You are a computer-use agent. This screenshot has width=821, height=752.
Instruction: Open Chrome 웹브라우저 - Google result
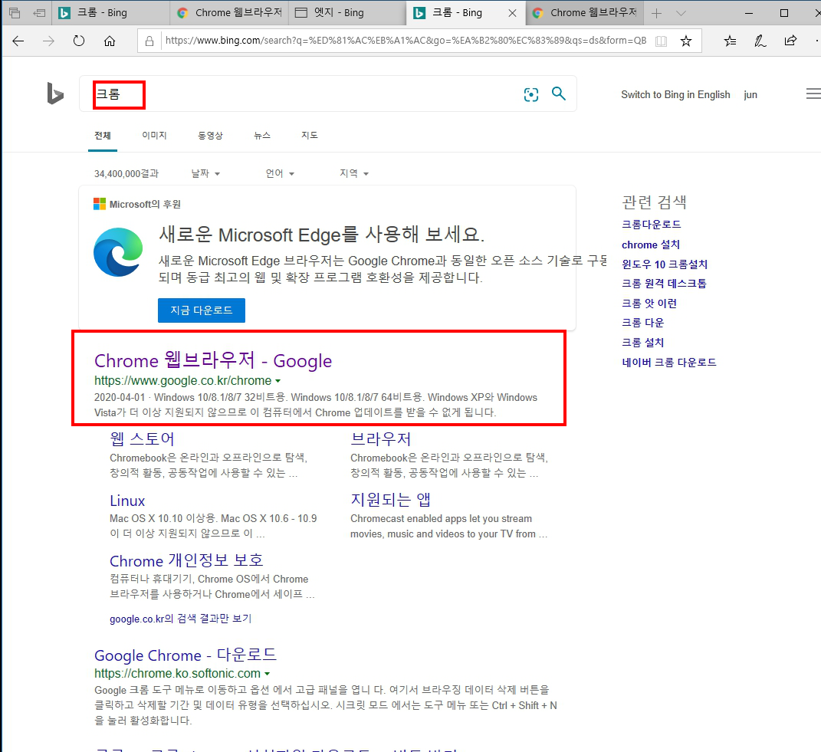pyautogui.click(x=213, y=361)
